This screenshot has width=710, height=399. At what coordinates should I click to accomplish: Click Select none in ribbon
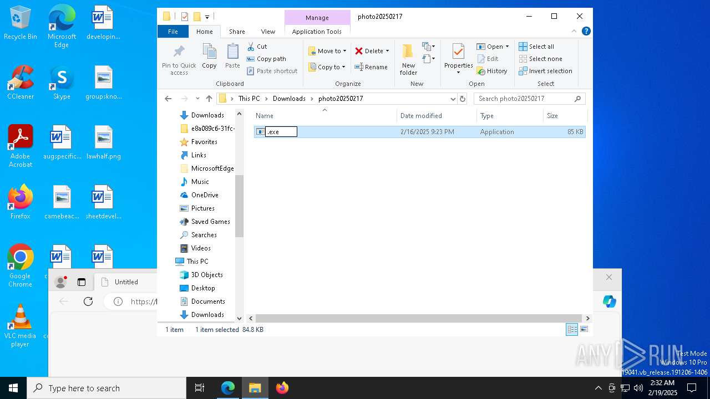(540, 59)
